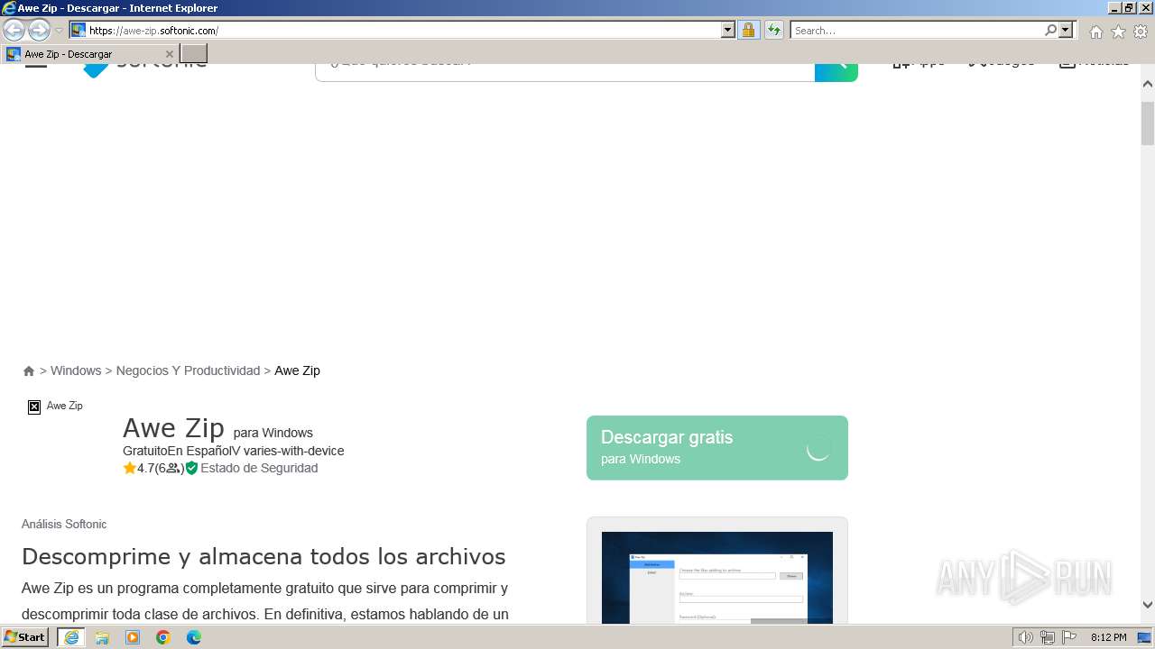This screenshot has width=1155, height=649.
Task: Click the network tray icon
Action: 1048,637
